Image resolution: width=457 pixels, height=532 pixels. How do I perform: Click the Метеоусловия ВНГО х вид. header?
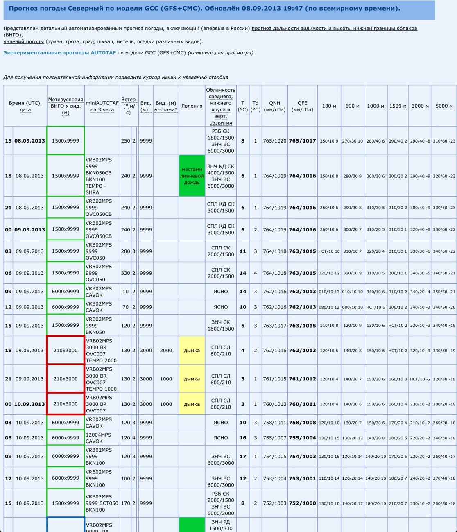pyautogui.click(x=66, y=106)
